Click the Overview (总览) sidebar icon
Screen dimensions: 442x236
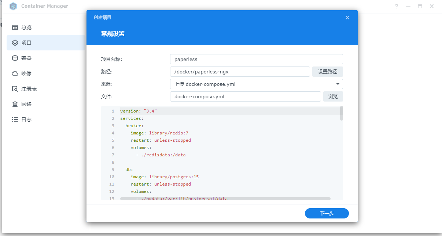tap(15, 27)
